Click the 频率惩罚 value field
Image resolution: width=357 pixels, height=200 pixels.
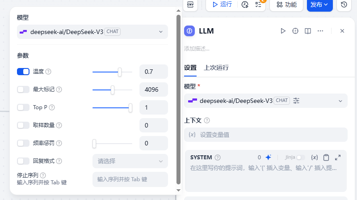click(x=154, y=143)
